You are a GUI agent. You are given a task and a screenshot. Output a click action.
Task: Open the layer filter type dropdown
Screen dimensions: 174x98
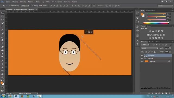click(x=145, y=45)
